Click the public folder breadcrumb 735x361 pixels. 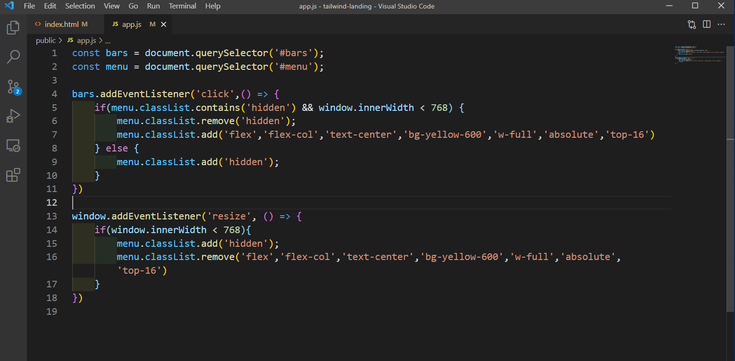(46, 41)
